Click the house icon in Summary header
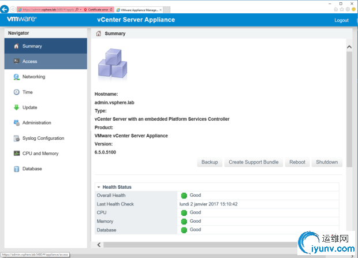This screenshot has height=258, width=358. pos(98,33)
